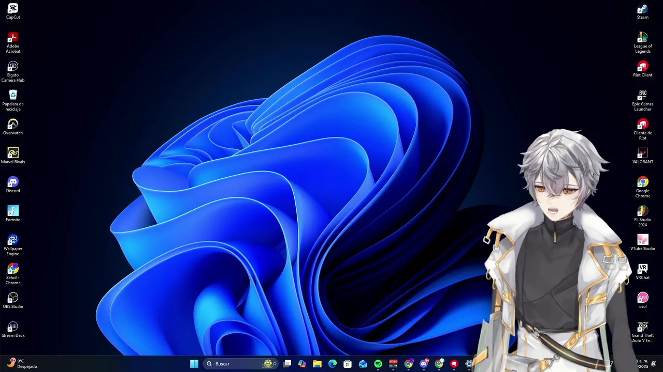The image size is (663, 372).
Task: Click the Discord shortcut on the desktop
Action: pyautogui.click(x=13, y=185)
